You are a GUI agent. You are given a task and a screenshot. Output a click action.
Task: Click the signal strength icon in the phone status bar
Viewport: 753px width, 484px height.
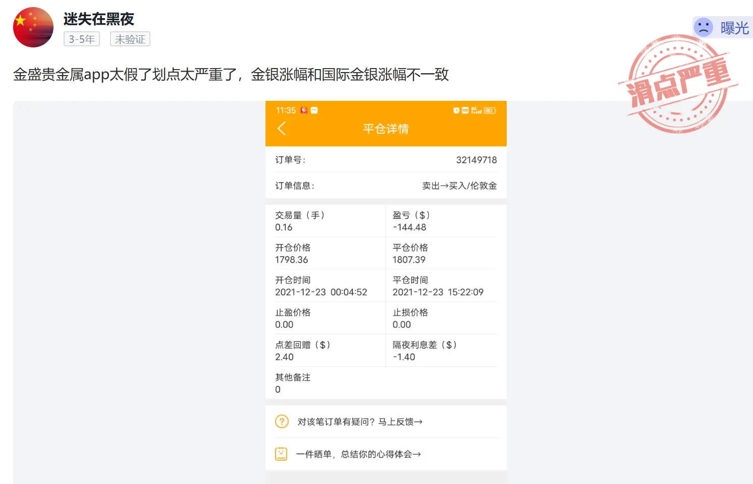[x=476, y=110]
